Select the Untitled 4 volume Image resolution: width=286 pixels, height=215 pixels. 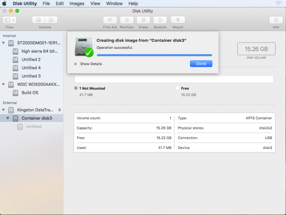click(x=32, y=68)
